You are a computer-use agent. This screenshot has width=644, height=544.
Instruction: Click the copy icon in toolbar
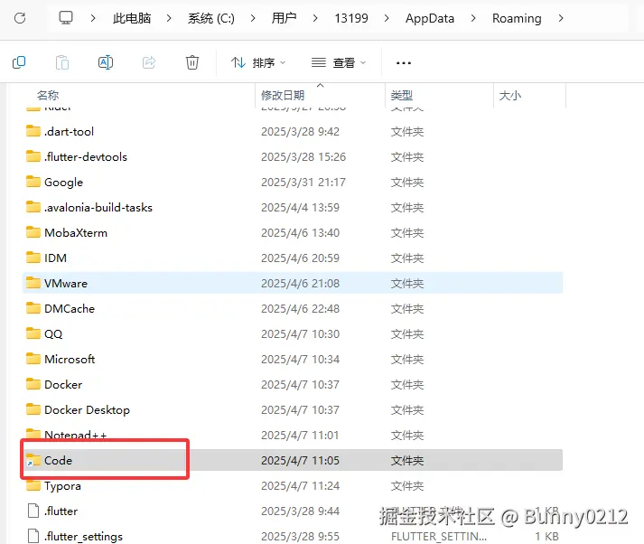coord(19,62)
